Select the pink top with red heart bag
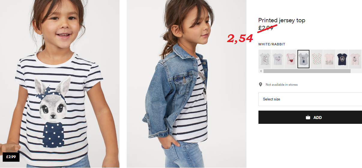The image size is (362, 168). point(291,59)
